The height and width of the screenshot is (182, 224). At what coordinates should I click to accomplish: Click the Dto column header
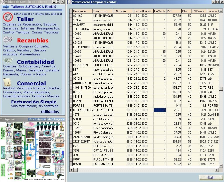coord(186,11)
